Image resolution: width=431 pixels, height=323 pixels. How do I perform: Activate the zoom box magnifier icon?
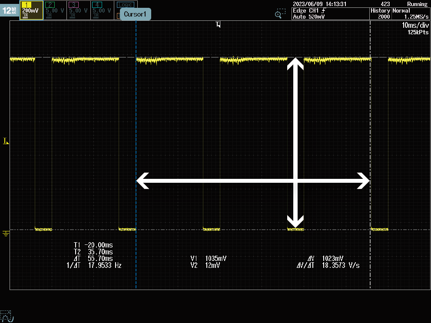click(x=280, y=13)
